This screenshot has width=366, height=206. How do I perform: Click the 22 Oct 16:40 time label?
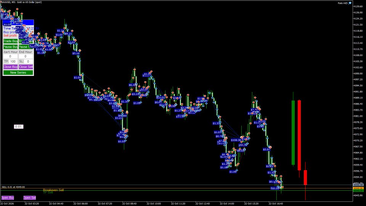click(276, 204)
